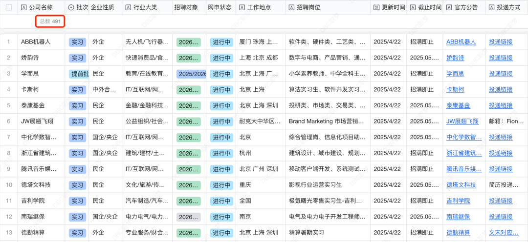Select the 公益组织/社会 industry cell

pyautogui.click(x=147, y=121)
